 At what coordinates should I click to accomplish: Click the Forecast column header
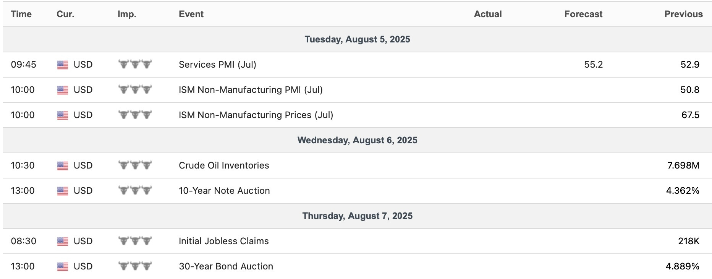tap(583, 14)
